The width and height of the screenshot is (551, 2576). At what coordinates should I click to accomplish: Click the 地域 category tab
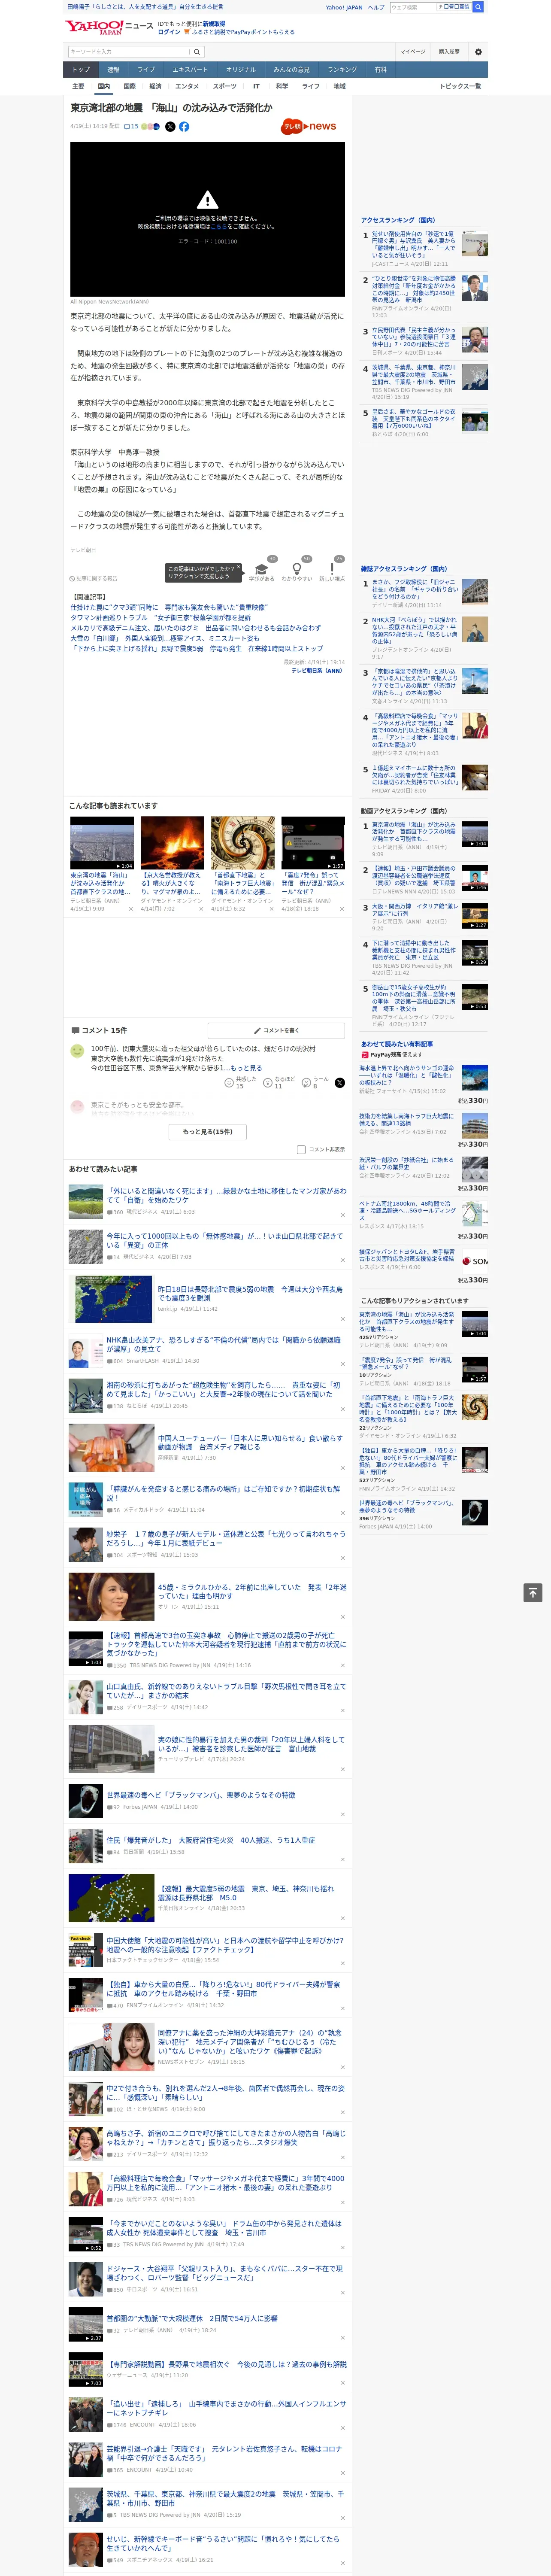340,86
